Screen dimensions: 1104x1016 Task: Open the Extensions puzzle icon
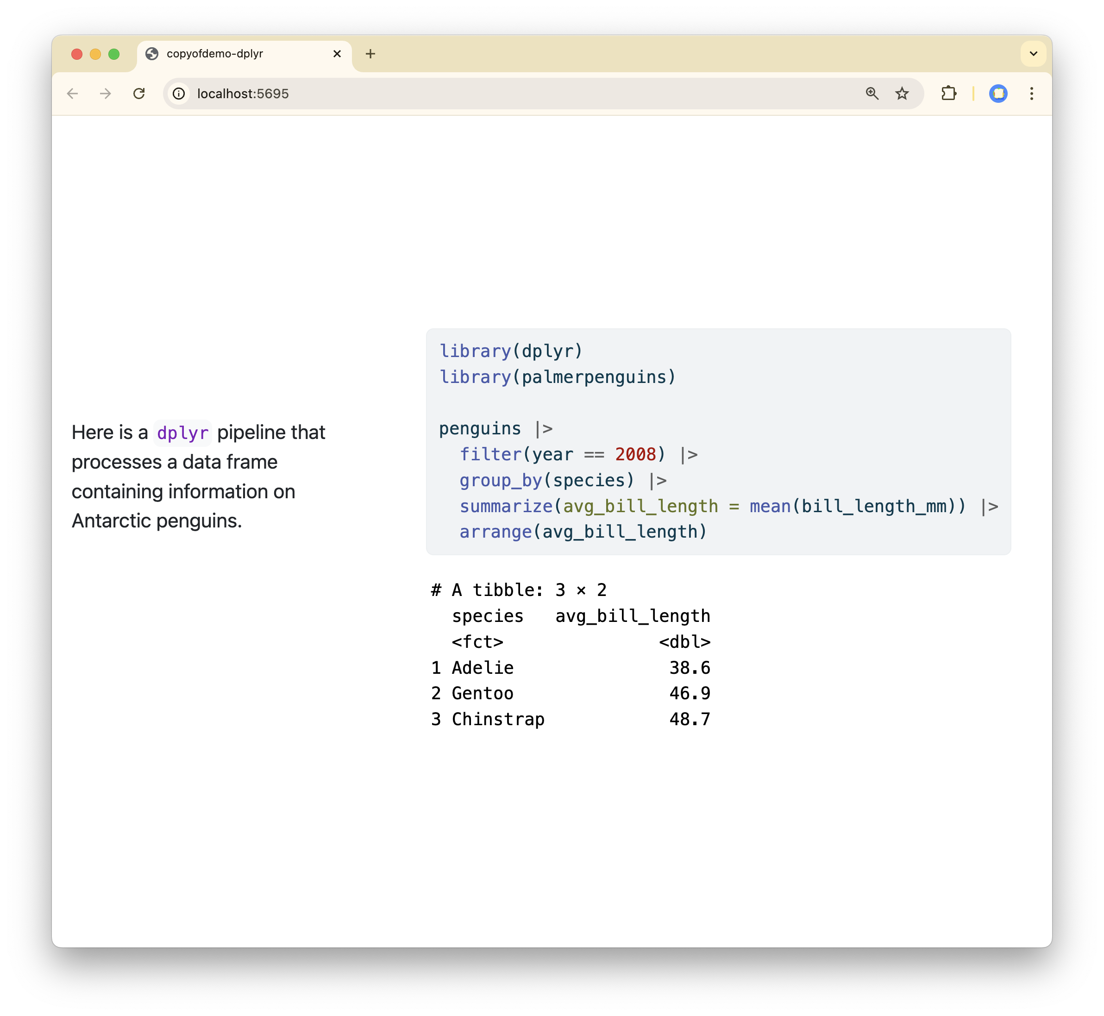tap(948, 94)
